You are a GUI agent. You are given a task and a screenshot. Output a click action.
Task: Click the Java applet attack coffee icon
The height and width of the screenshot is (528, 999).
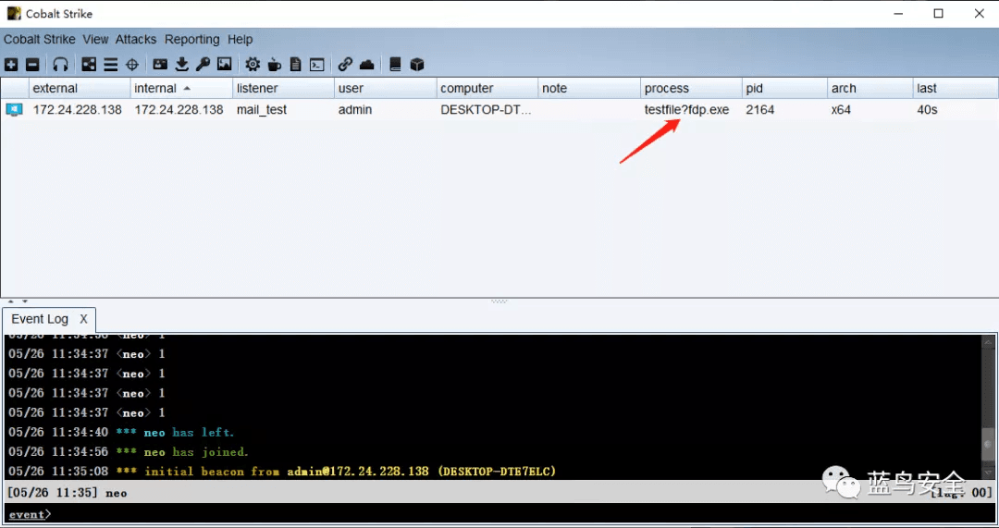(275, 65)
